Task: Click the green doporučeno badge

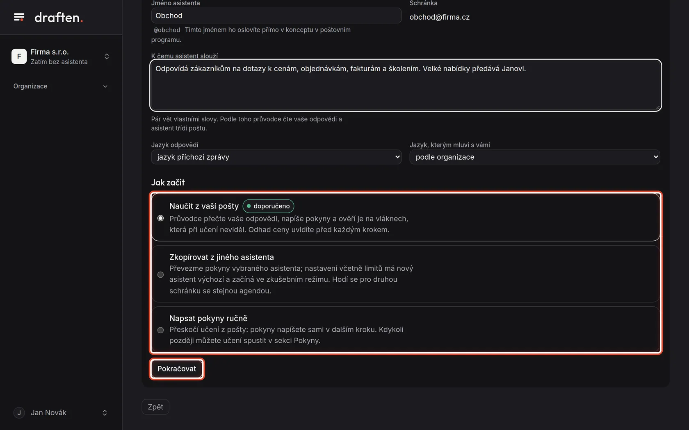Action: pos(268,206)
